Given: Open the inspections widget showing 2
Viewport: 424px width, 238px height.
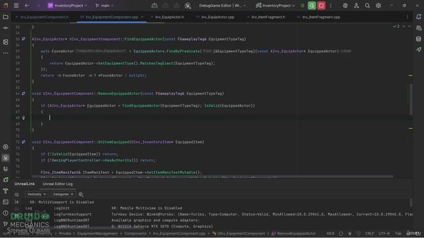Looking at the screenshot, I should 396,26.
